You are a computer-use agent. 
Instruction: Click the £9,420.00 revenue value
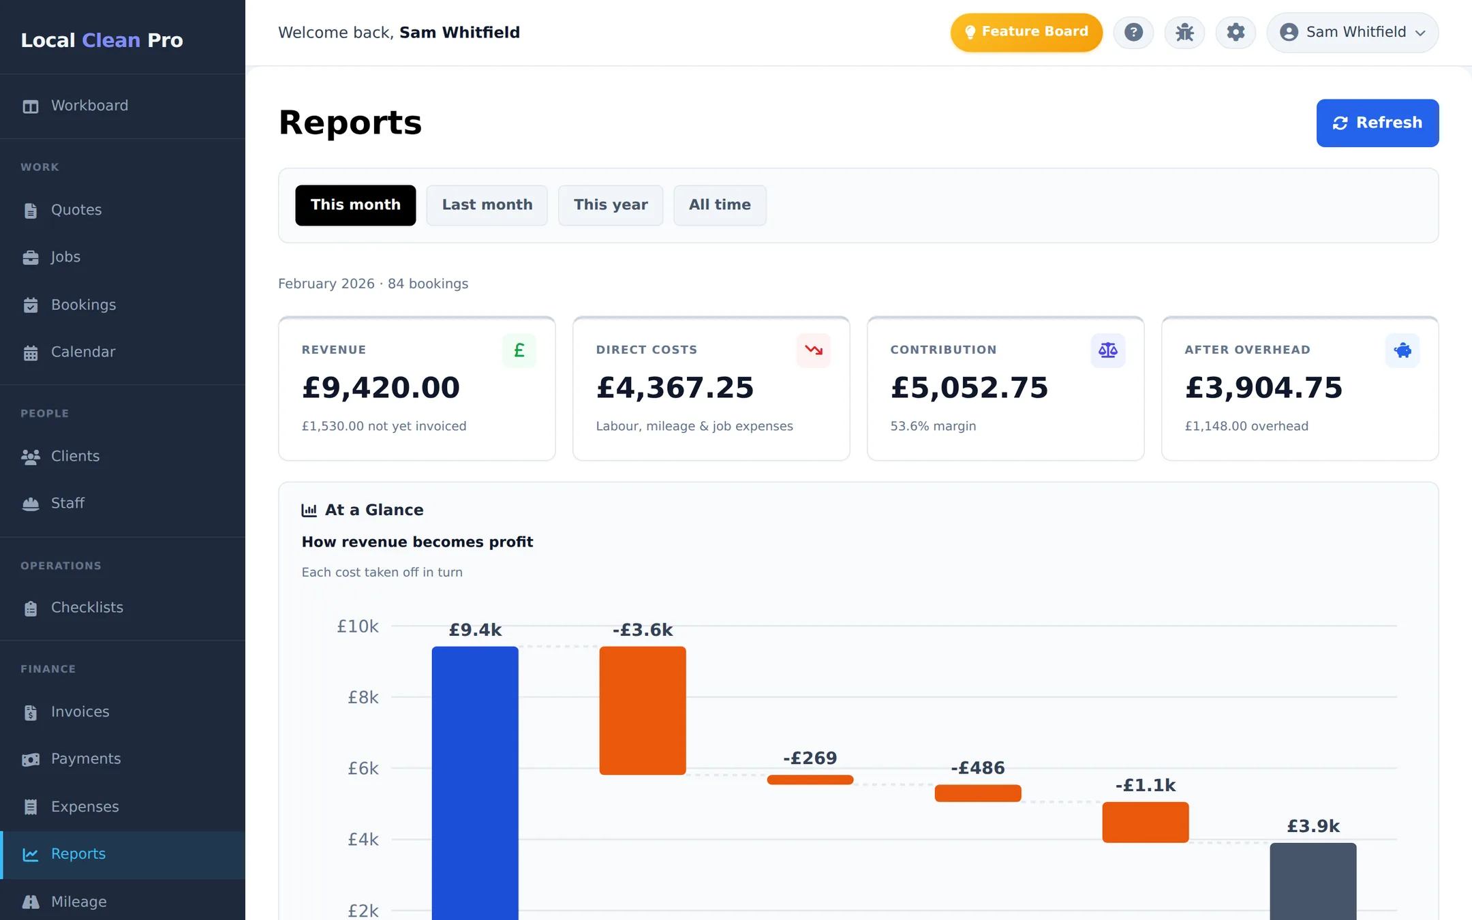381,388
